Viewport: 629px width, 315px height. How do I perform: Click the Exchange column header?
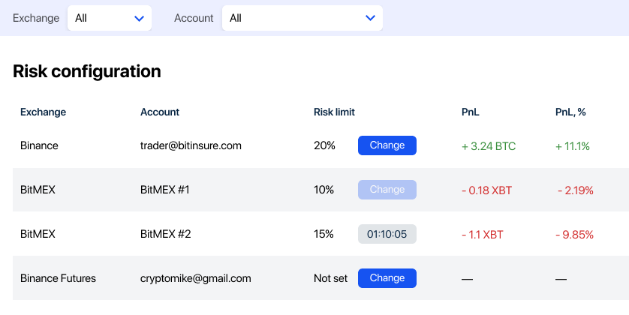(x=43, y=112)
